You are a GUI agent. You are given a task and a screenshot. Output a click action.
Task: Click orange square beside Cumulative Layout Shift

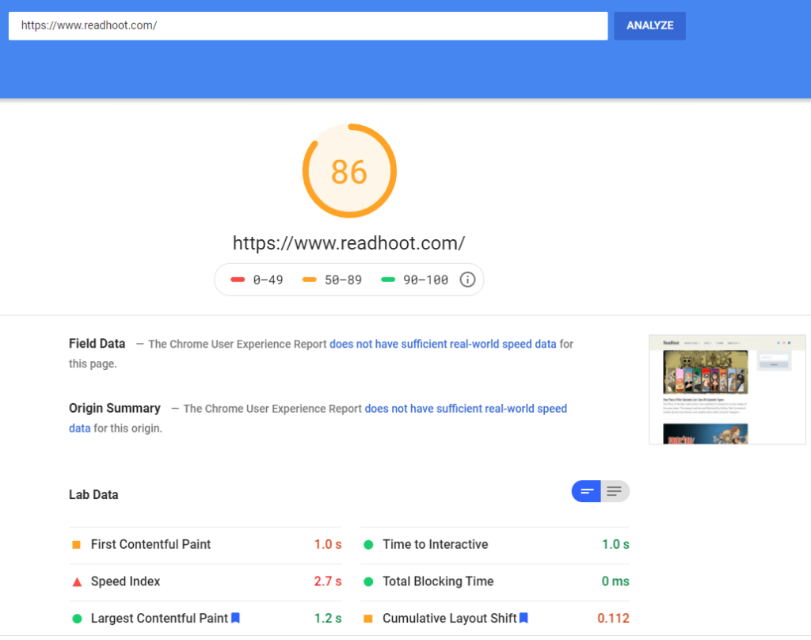tap(368, 619)
